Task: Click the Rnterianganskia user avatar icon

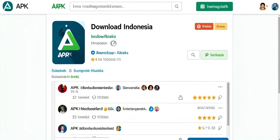Action: 118,109
